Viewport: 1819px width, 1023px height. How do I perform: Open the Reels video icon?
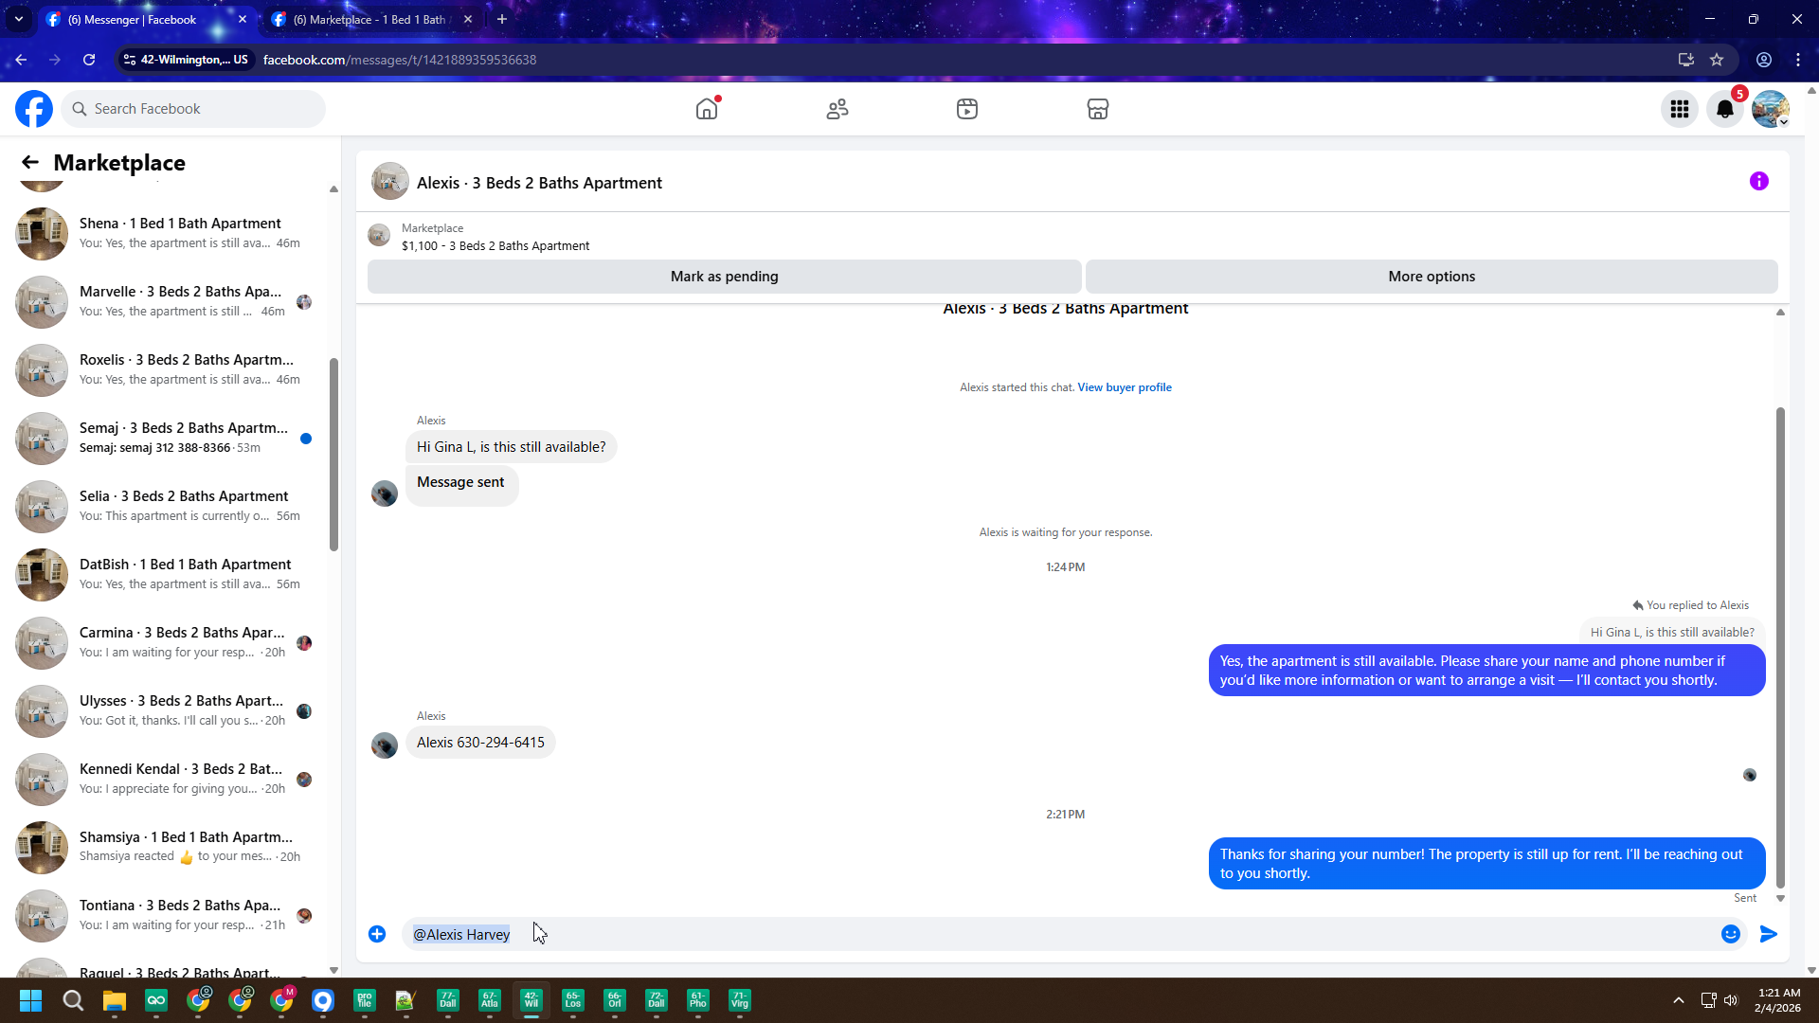pos(967,109)
